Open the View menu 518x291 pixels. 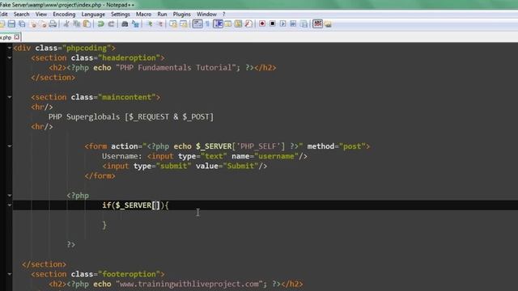(41, 15)
